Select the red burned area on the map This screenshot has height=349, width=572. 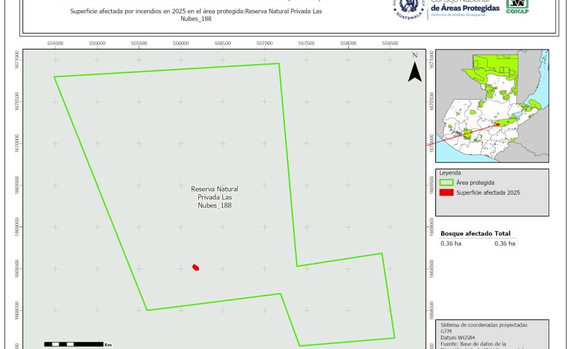click(196, 268)
